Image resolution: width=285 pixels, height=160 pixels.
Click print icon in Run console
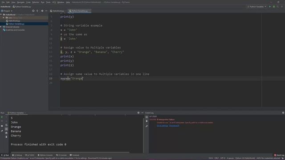click(6, 133)
